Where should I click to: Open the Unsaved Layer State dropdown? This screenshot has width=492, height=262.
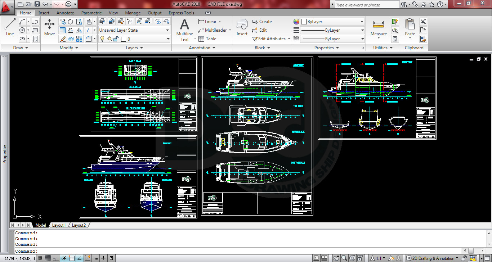click(167, 30)
